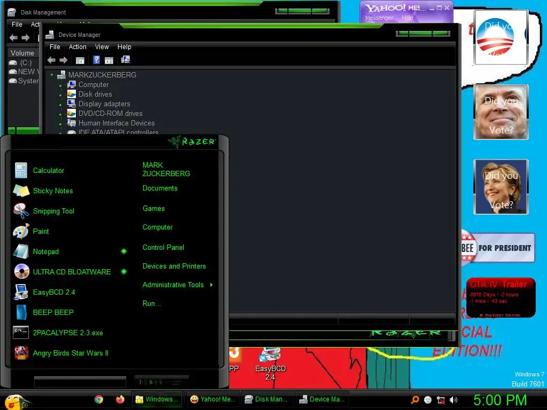Viewport: 547px width, 410px height.
Task: Open ULTRA CD BLOATWARE jump list arrow
Action: (124, 272)
